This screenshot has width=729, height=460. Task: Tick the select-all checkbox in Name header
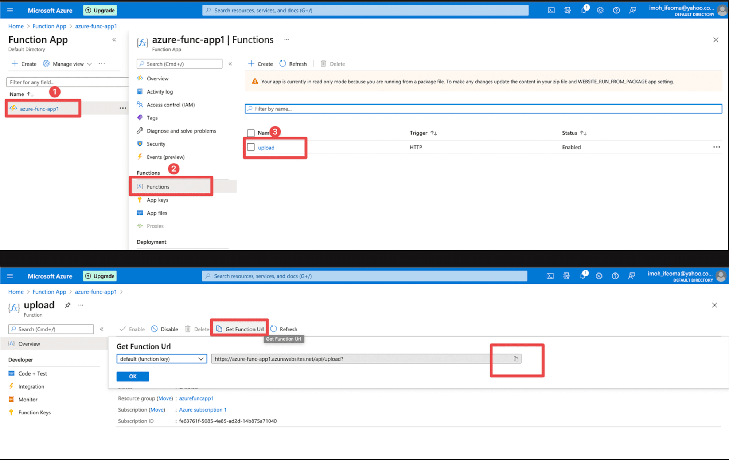pos(251,133)
